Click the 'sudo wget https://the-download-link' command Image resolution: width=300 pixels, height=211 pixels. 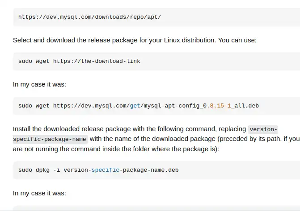79,61
